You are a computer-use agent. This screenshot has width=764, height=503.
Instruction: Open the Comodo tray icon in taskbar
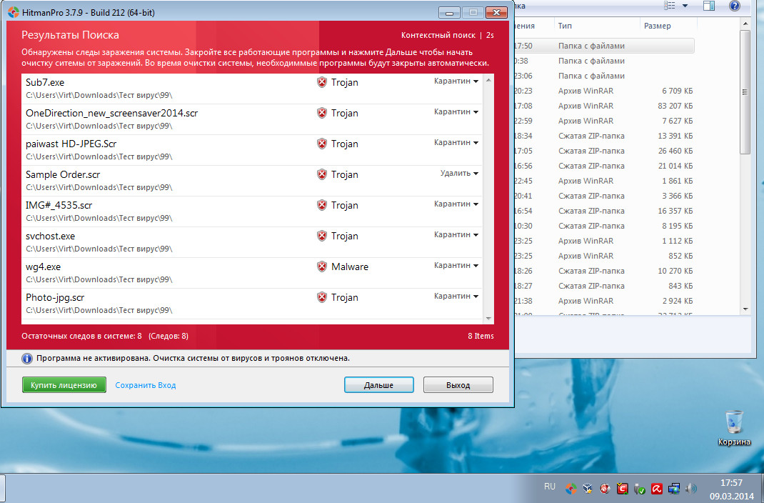(x=622, y=489)
